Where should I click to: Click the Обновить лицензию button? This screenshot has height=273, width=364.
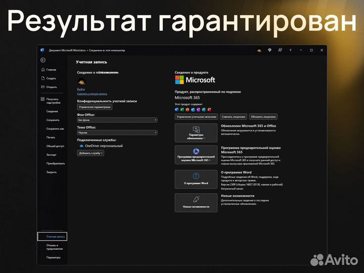coord(263,117)
